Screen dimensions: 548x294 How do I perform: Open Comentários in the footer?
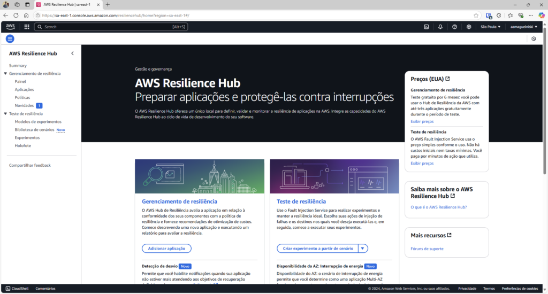click(x=45, y=289)
